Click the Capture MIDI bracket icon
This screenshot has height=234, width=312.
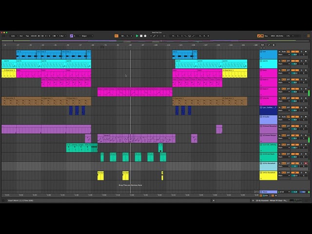(x=161, y=36)
